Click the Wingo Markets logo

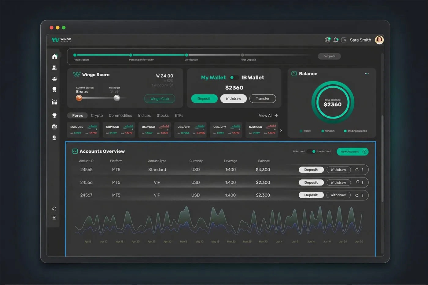tap(61, 40)
